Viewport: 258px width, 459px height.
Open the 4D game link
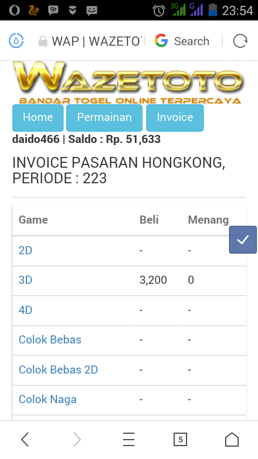(x=25, y=310)
